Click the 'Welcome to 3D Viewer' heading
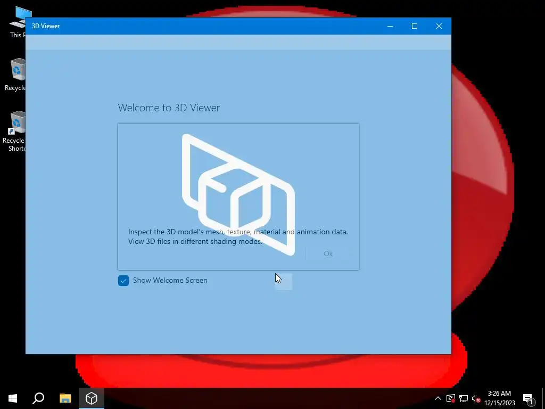Screen dimensions: 545x409 pos(169,108)
